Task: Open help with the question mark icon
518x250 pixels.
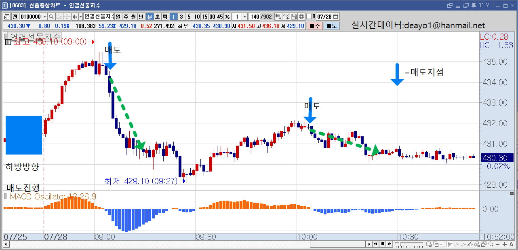Action: 488,5
